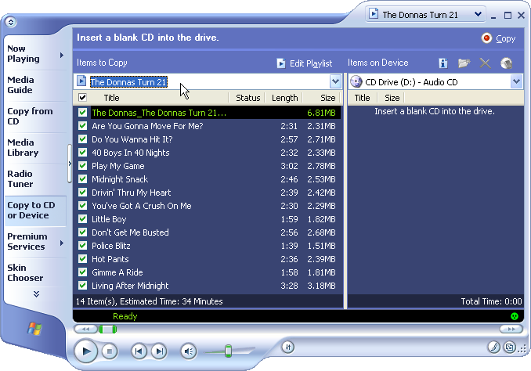This screenshot has width=531, height=371.
Task: Open top-right playlist dropdown arrow
Action: pos(478,14)
